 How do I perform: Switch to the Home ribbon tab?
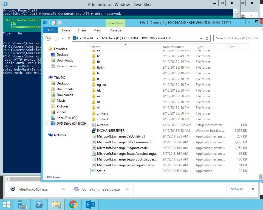pyautogui.click(x=66, y=30)
